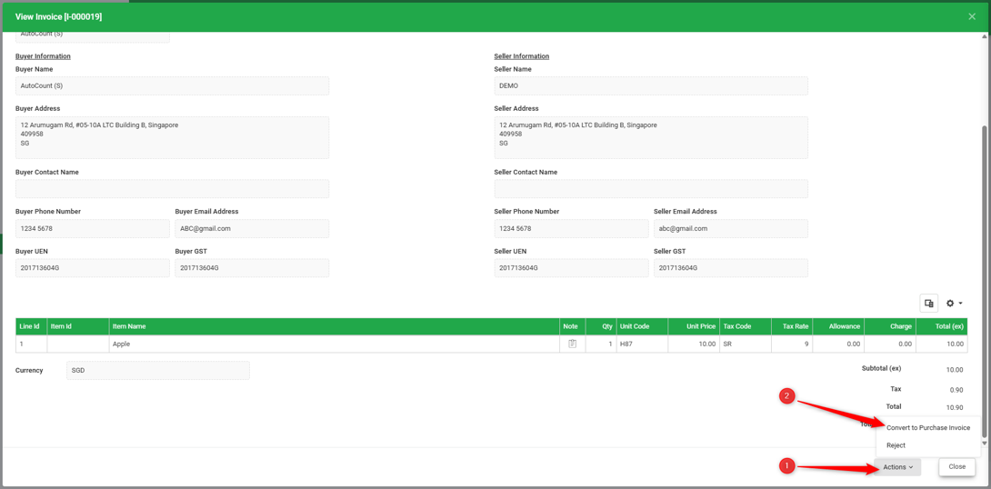The image size is (991, 489).
Task: Click the table layout icon above the grid
Action: 928,304
